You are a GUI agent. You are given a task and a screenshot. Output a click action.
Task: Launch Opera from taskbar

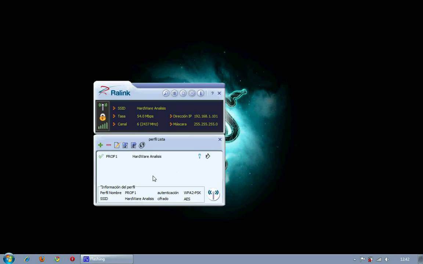[72, 259]
